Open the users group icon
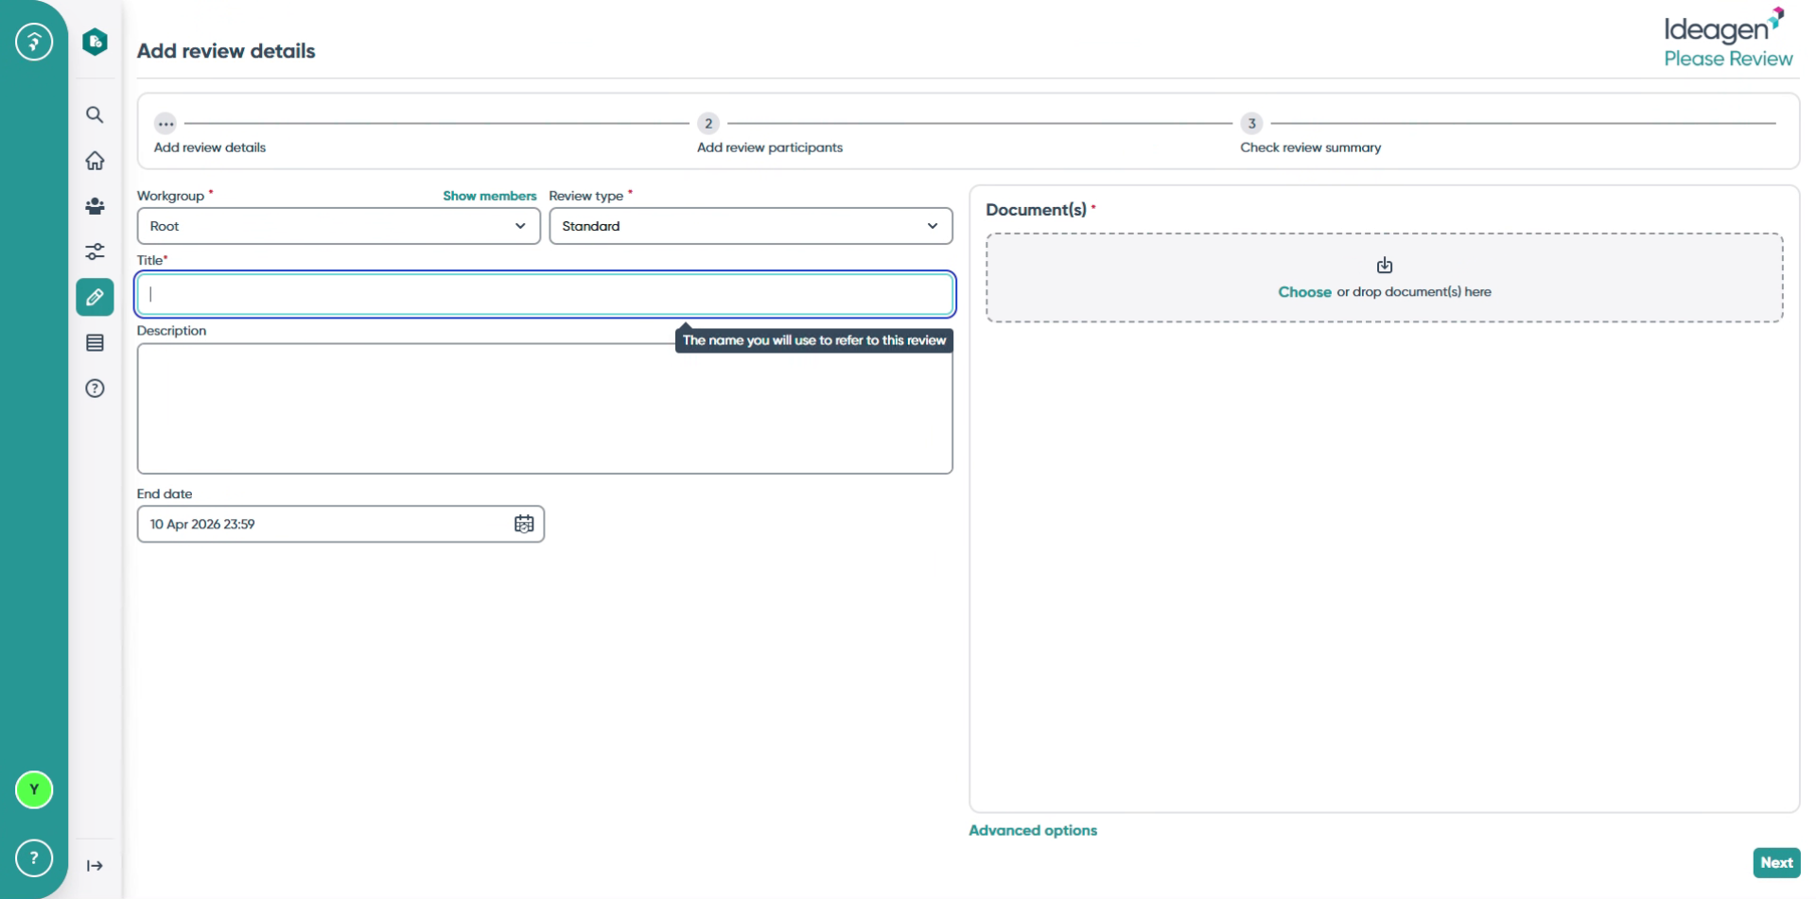The image size is (1816, 899). [95, 206]
